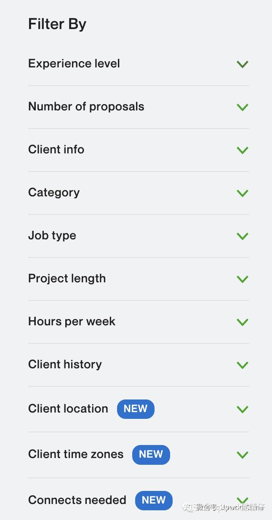Open the Client time zones chevron
Image resolution: width=272 pixels, height=520 pixels.
(x=242, y=455)
